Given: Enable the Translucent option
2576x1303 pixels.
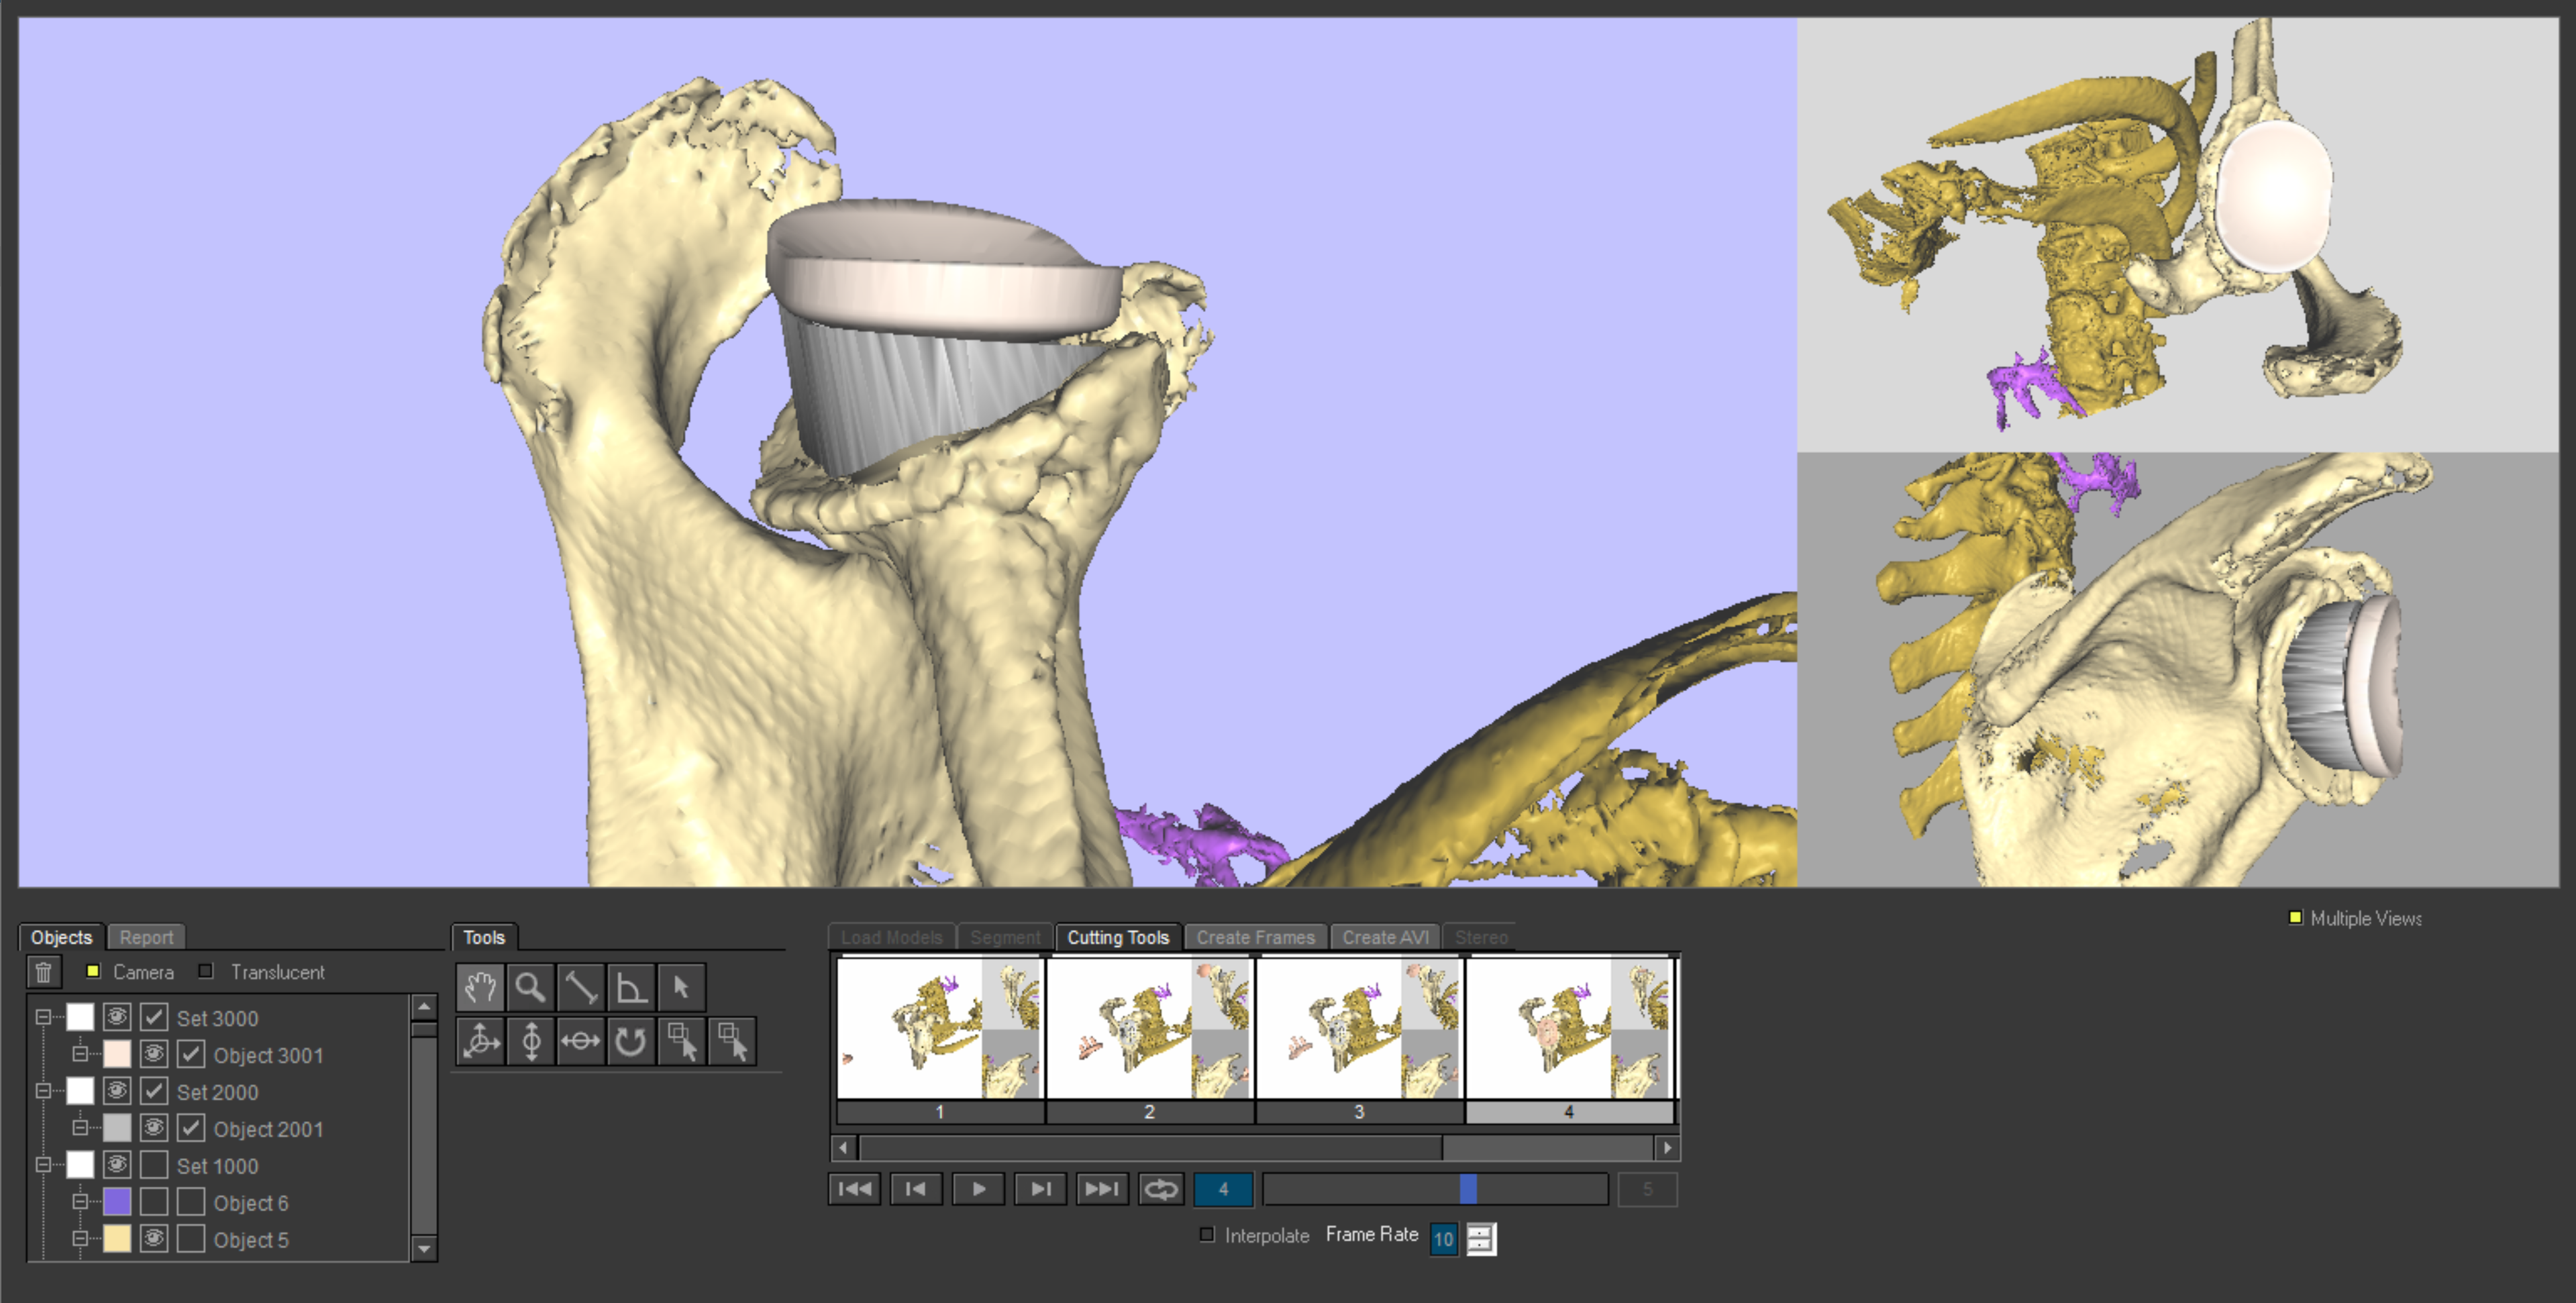Looking at the screenshot, I should (206, 971).
